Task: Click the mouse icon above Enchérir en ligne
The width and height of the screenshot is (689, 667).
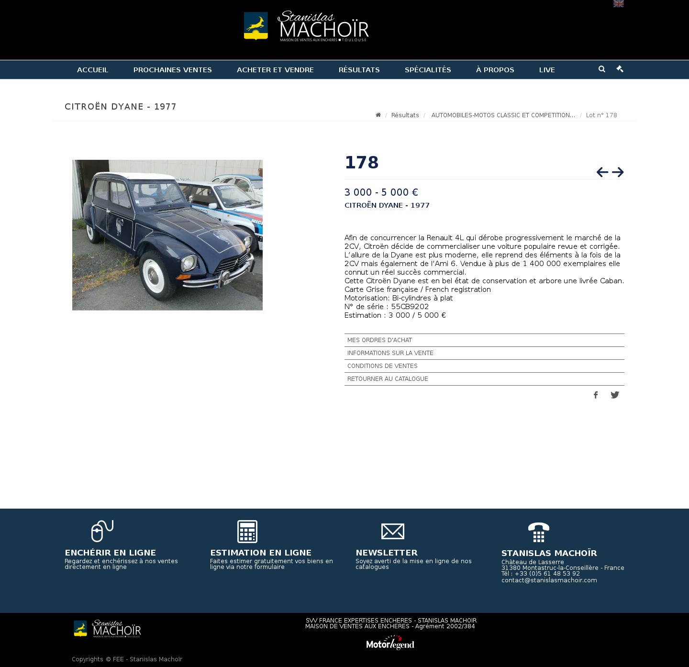Action: (x=102, y=531)
